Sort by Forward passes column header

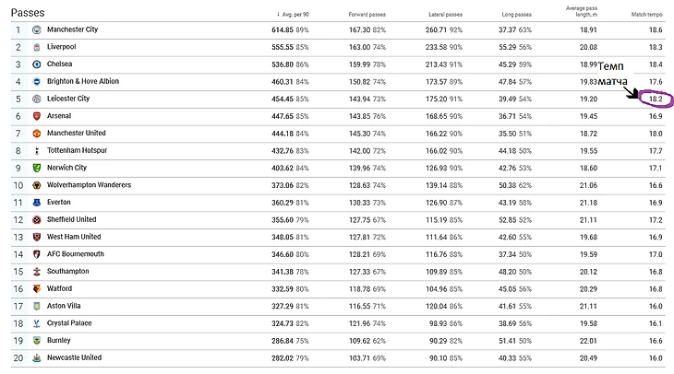pos(368,14)
